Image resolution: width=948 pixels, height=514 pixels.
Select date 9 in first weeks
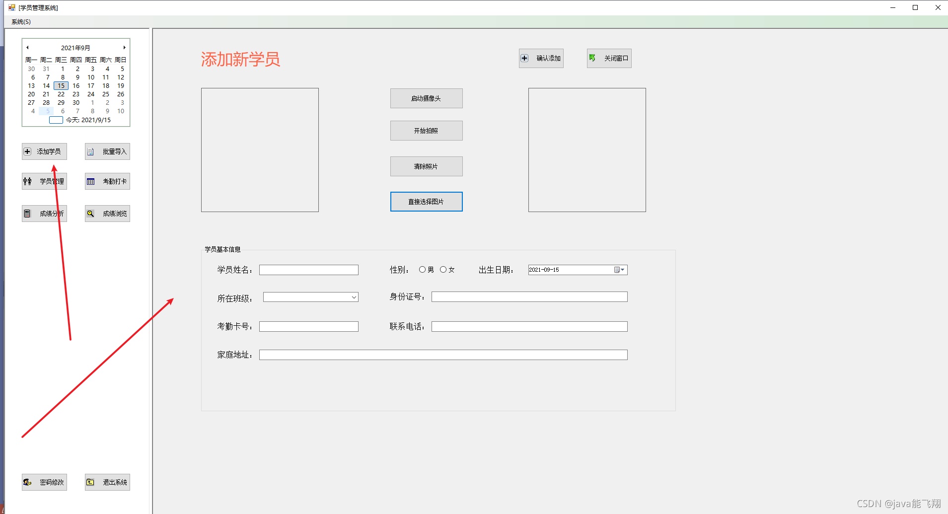(x=77, y=77)
